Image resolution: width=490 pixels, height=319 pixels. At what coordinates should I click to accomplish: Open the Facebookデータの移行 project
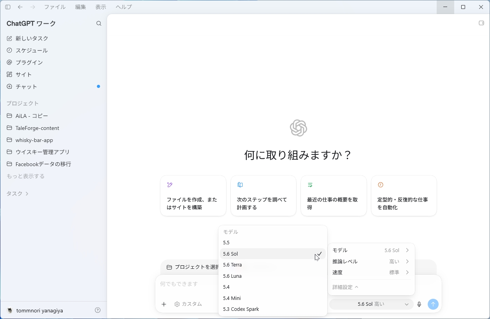click(53, 164)
